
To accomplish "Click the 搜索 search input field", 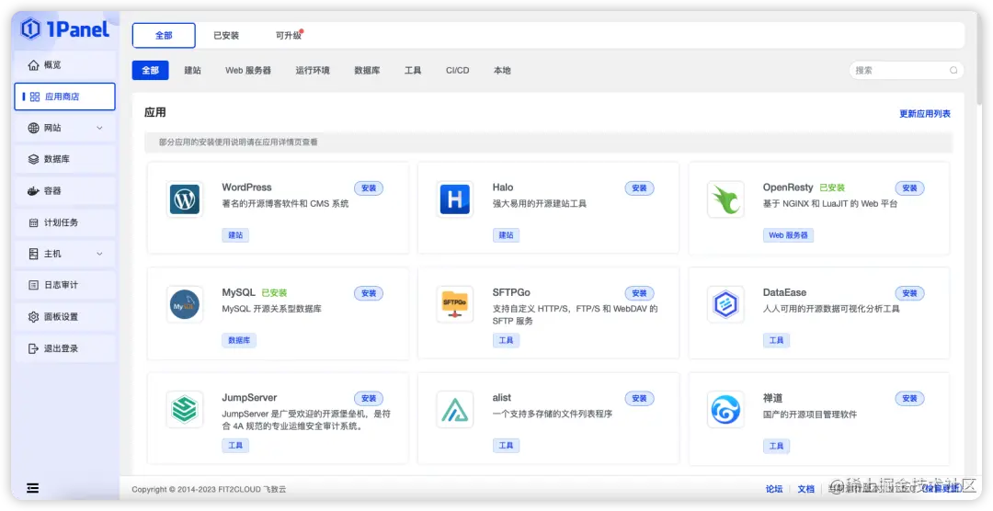I will 907,70.
